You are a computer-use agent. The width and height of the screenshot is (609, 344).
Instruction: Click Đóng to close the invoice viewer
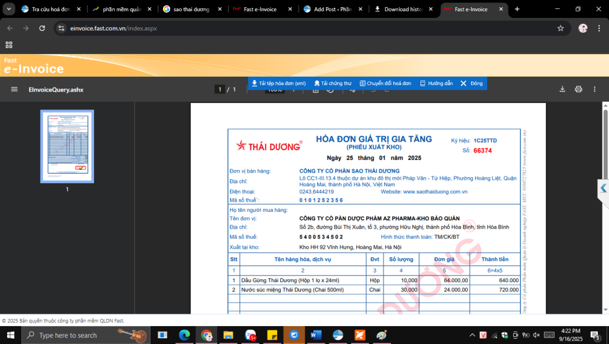[x=472, y=83]
